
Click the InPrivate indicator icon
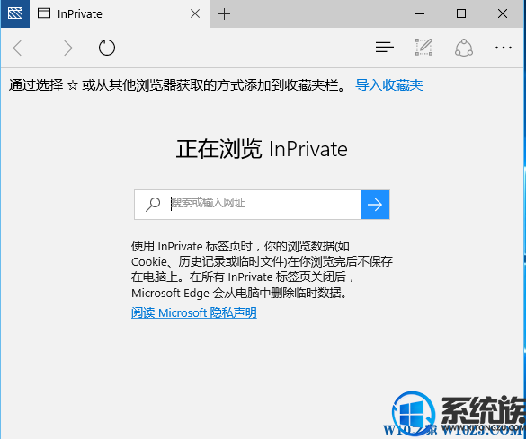point(15,13)
